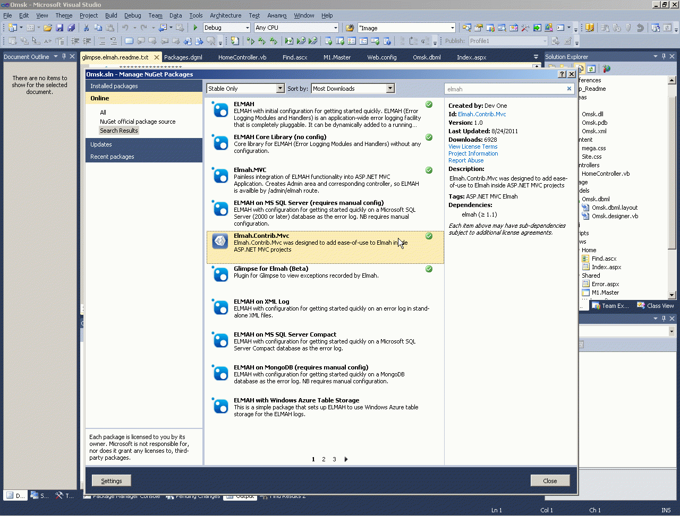Image resolution: width=680 pixels, height=516 pixels.
Task: Click installed checkmark on Glimpse for Elmah
Action: tap(429, 269)
